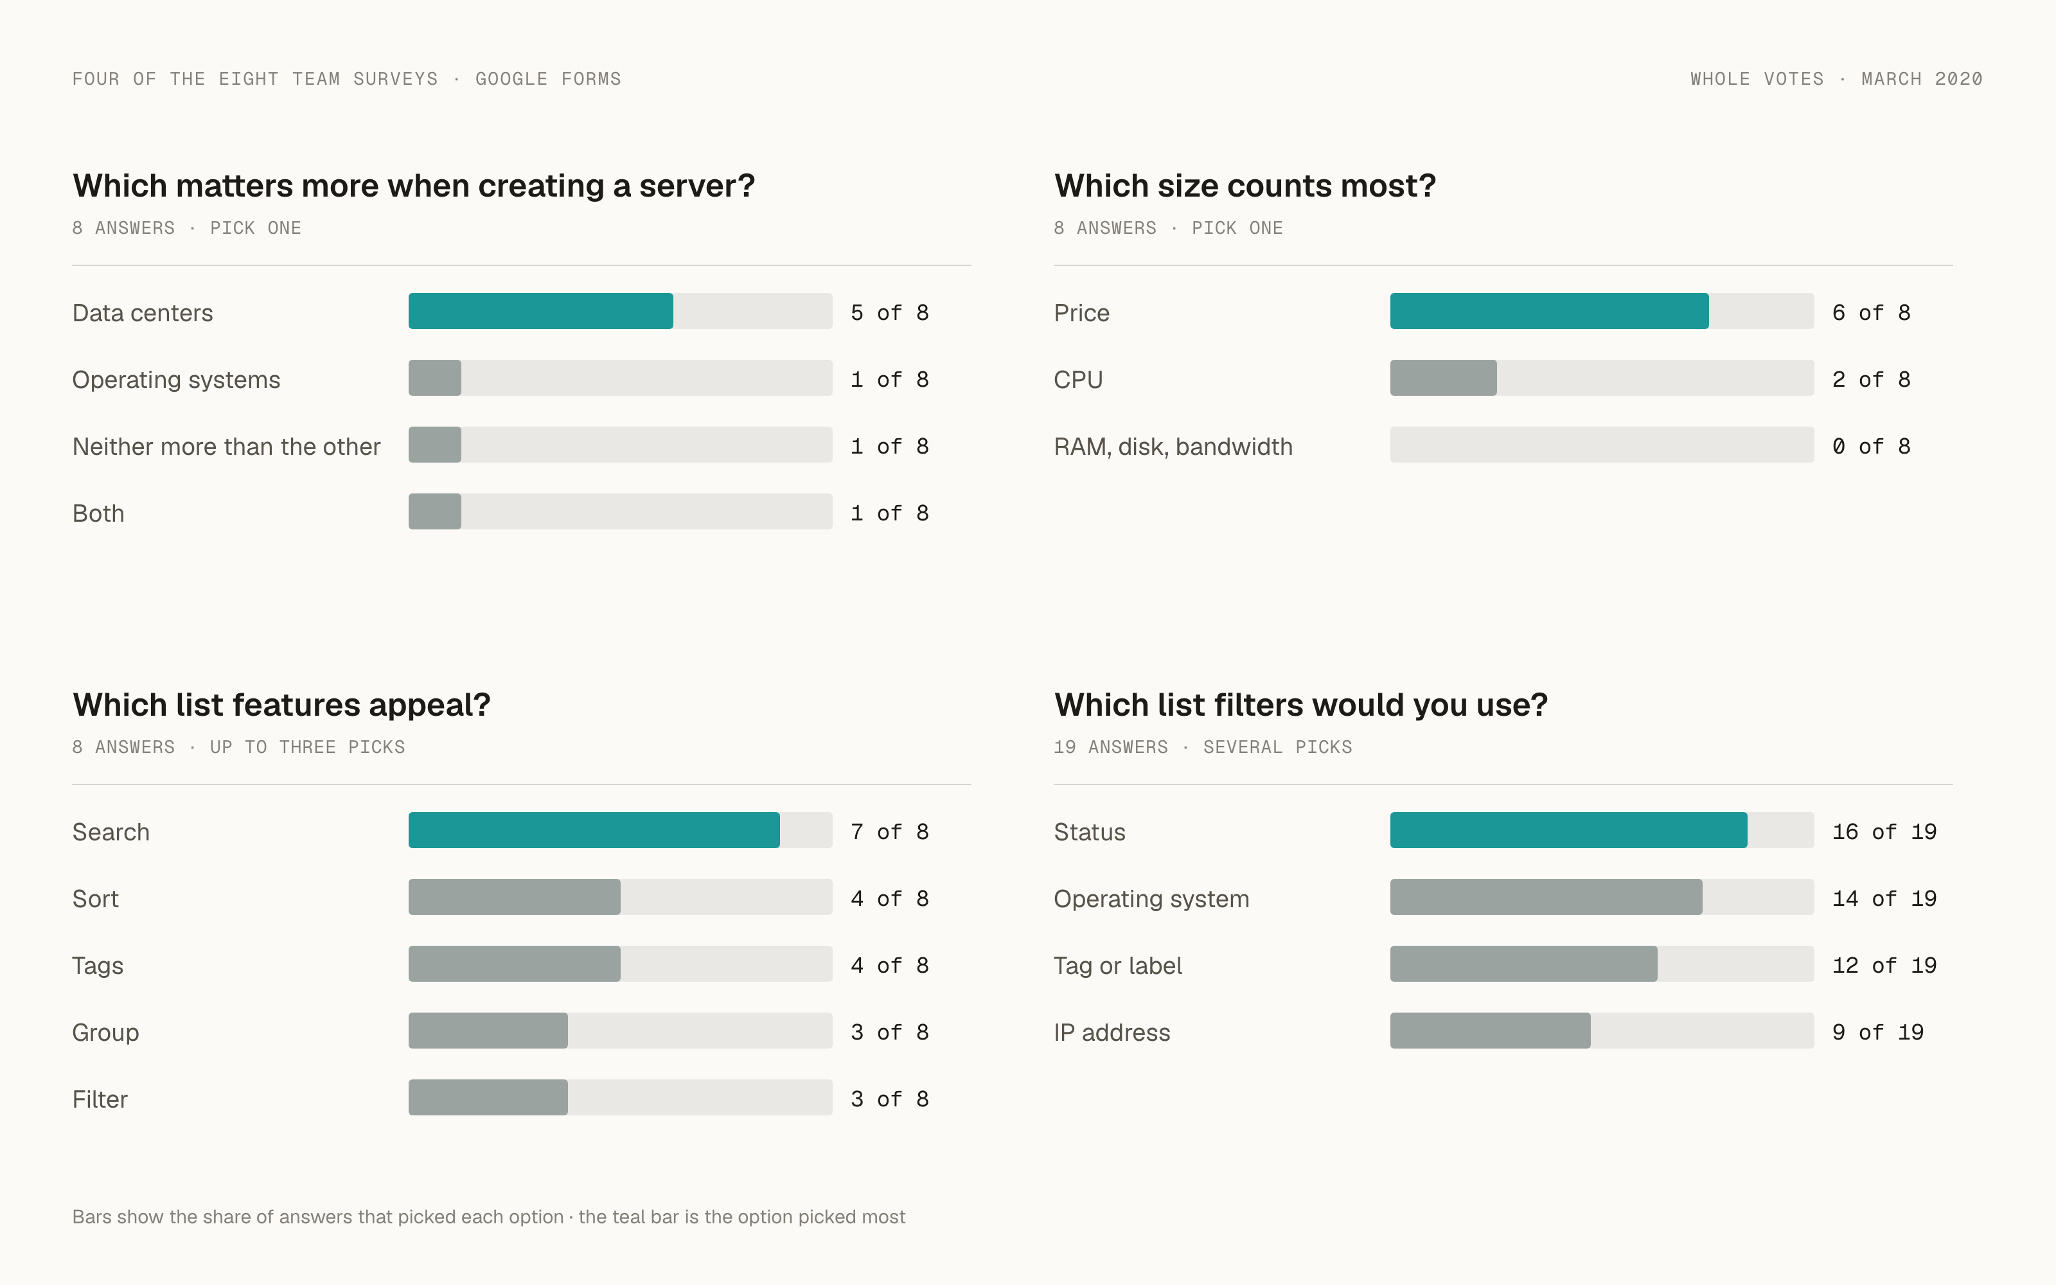Click the 'Which matters more when creating a server?' heading

pos(414,185)
